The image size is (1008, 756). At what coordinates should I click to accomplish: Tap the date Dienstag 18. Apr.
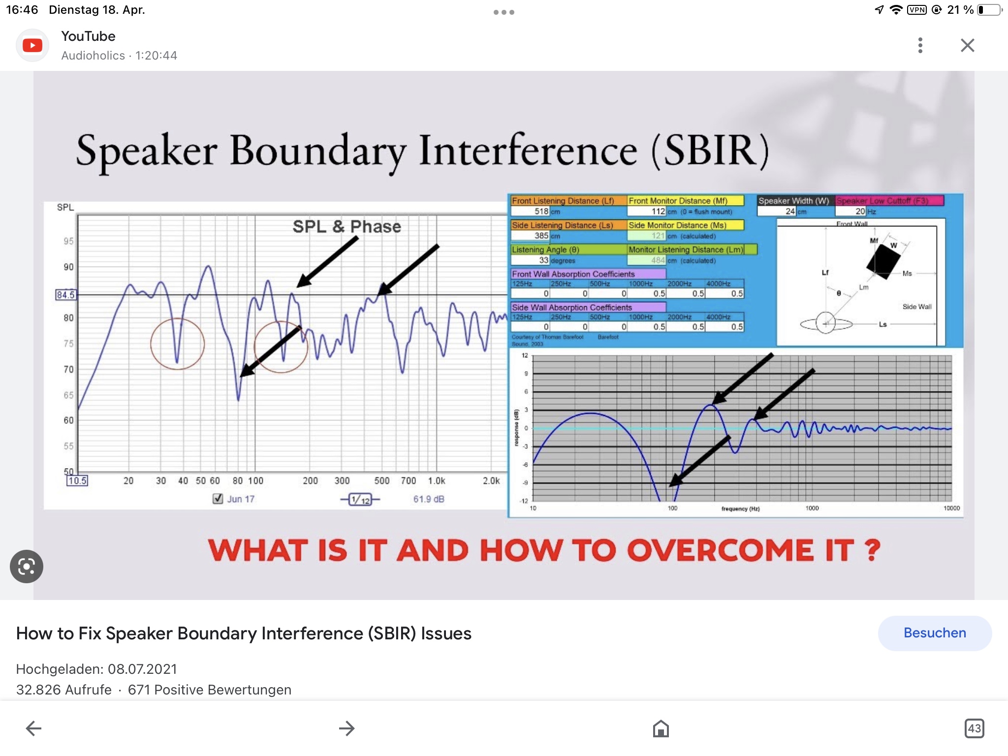tap(97, 10)
